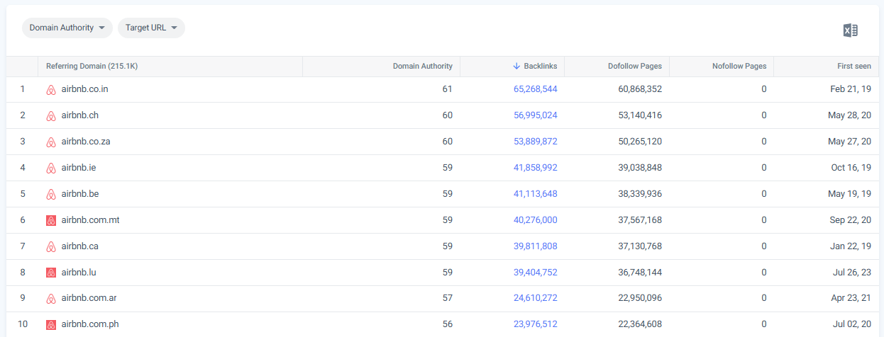Click dofollow pages value 60,868,352

click(x=640, y=89)
